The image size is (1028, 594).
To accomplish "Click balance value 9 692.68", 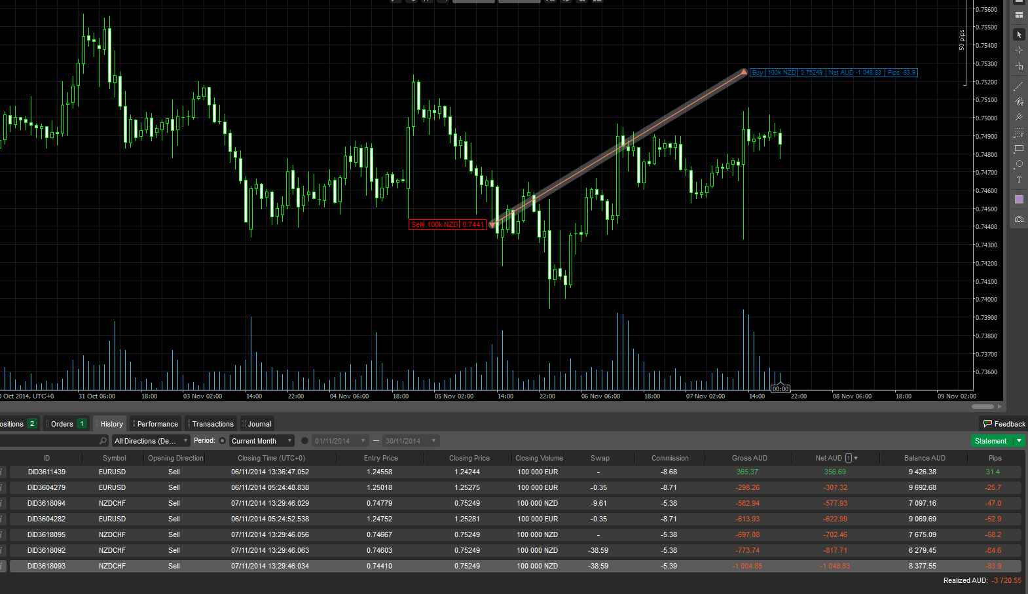I will 923,487.
